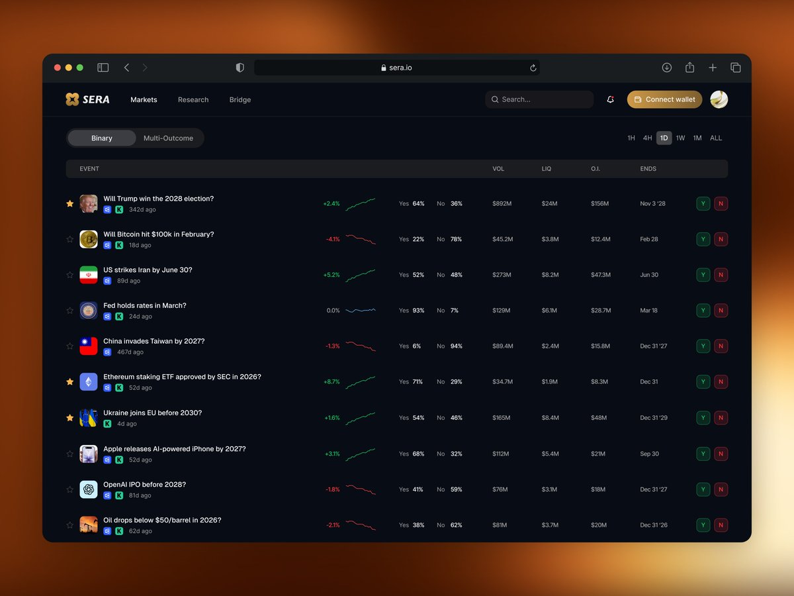Sort by ENDS column header
Viewport: 794px width, 596px height.
point(648,169)
